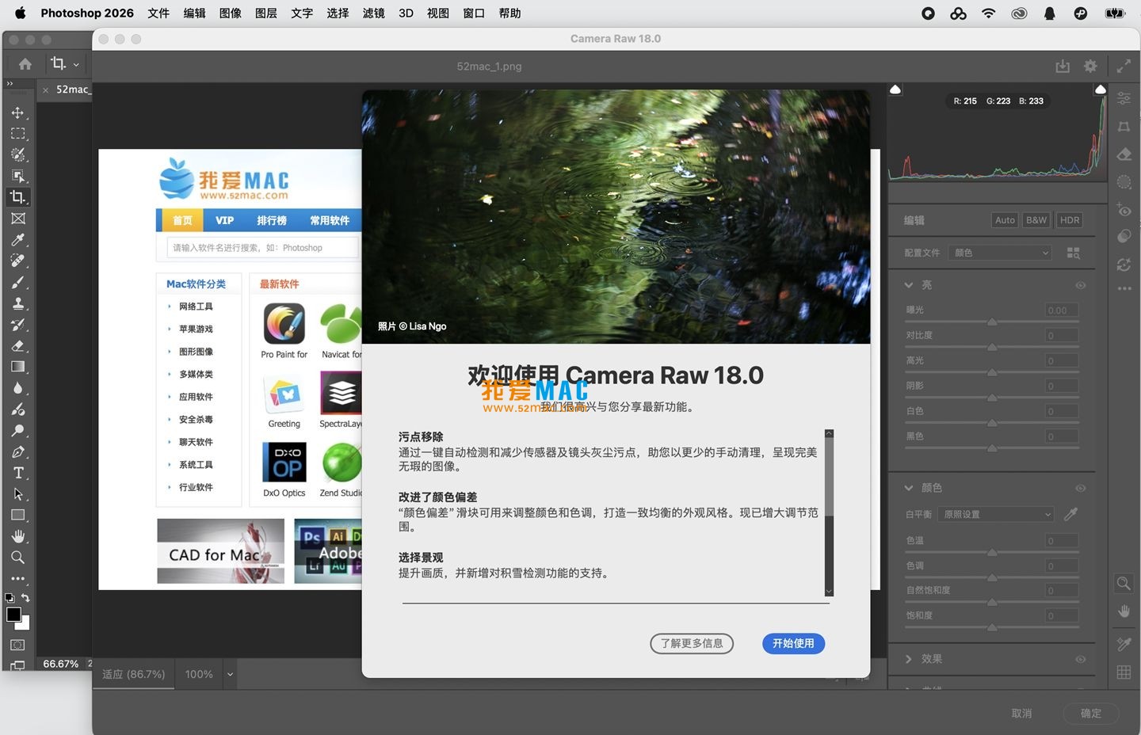Select the Move tool
The image size is (1141, 735).
[18, 112]
